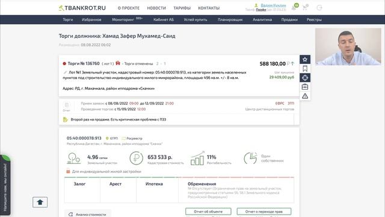Go to ТАРИФЫ page

pyautogui.click(x=182, y=8)
